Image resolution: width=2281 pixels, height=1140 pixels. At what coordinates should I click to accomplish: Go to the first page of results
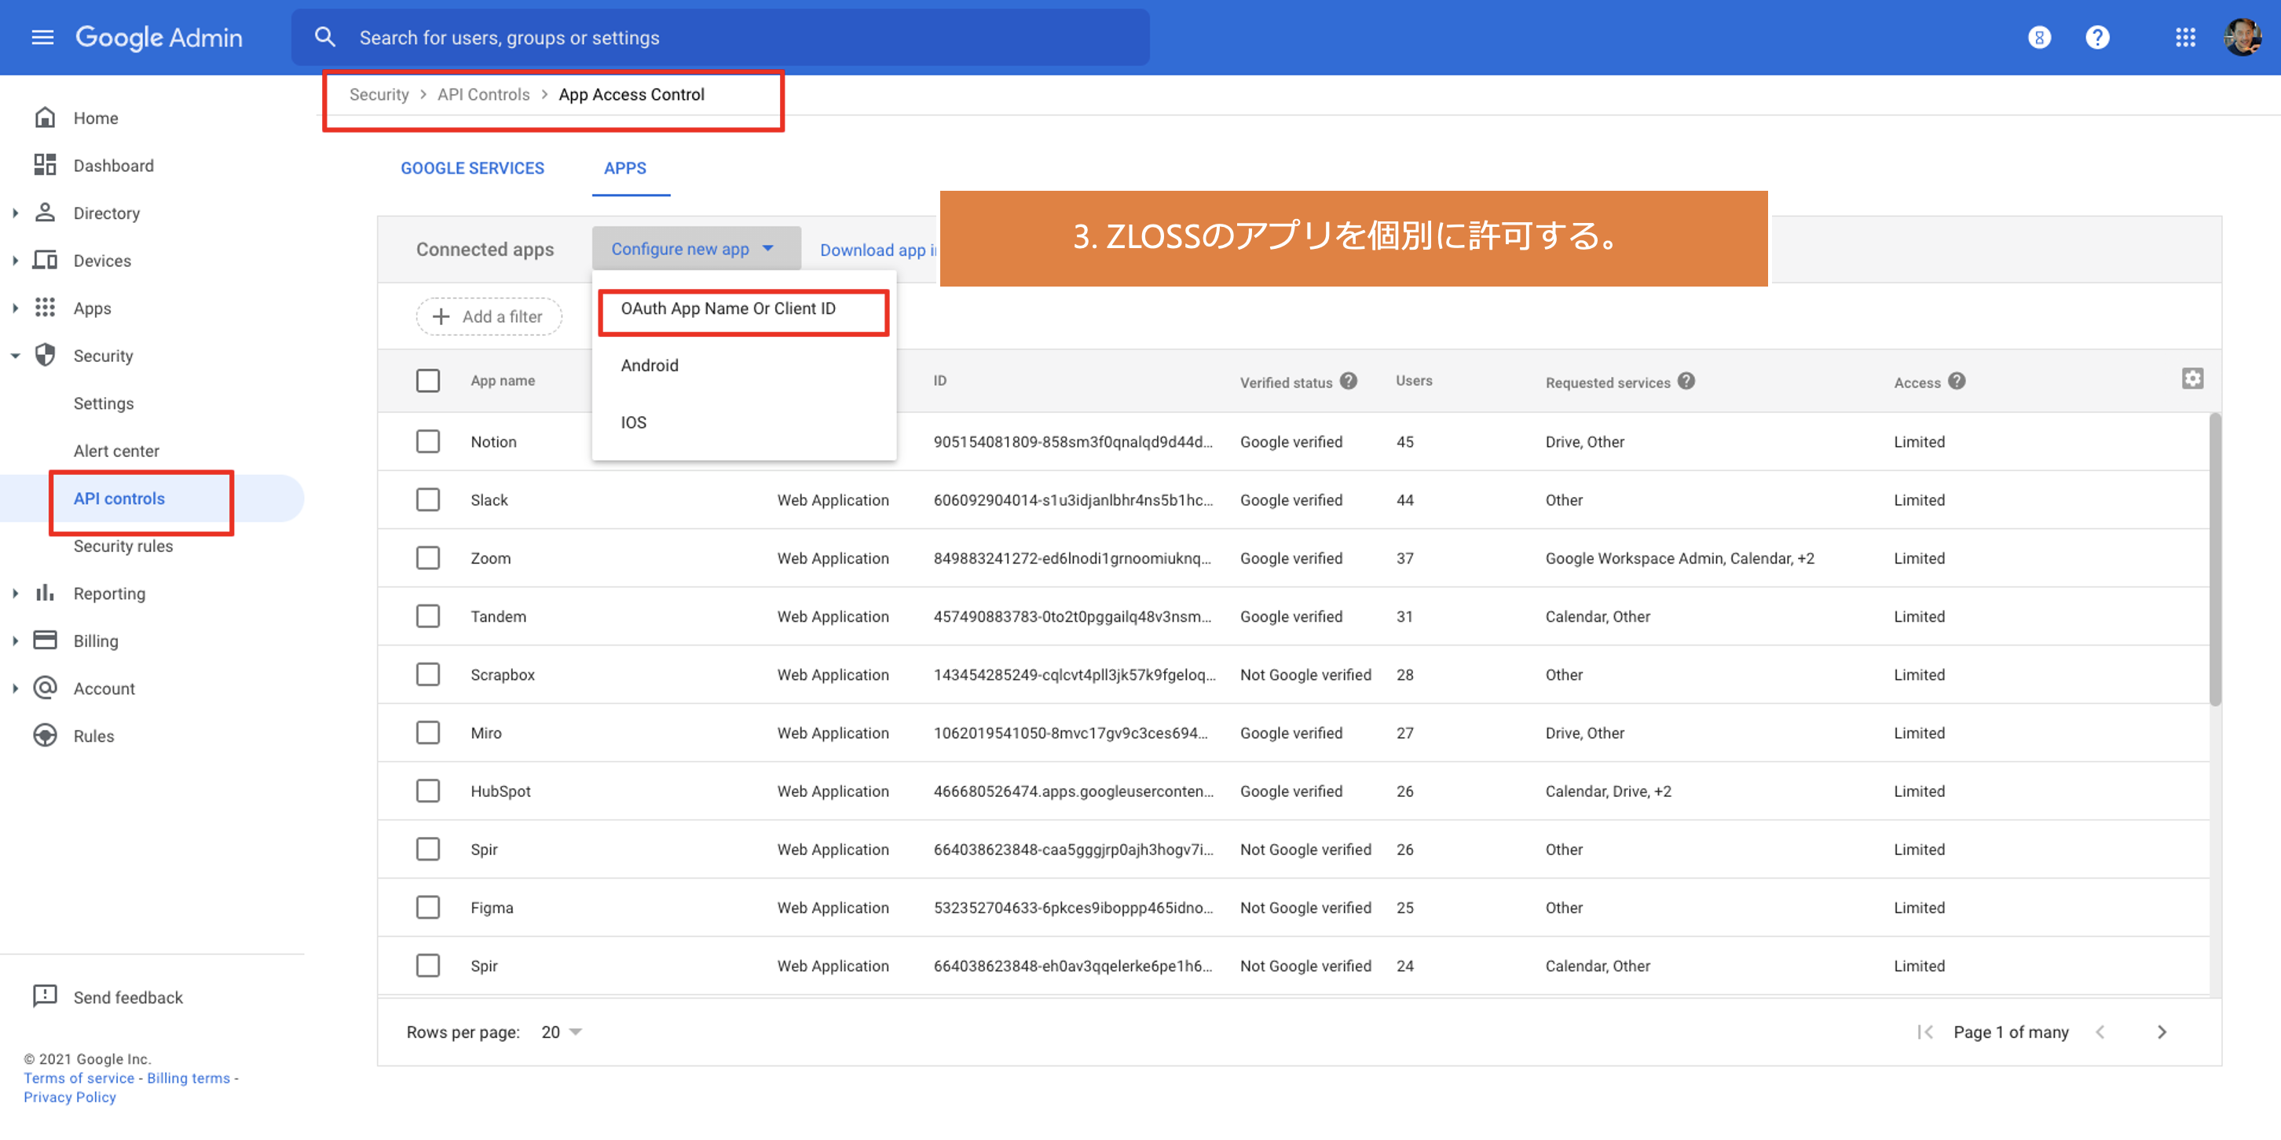(x=1925, y=1032)
